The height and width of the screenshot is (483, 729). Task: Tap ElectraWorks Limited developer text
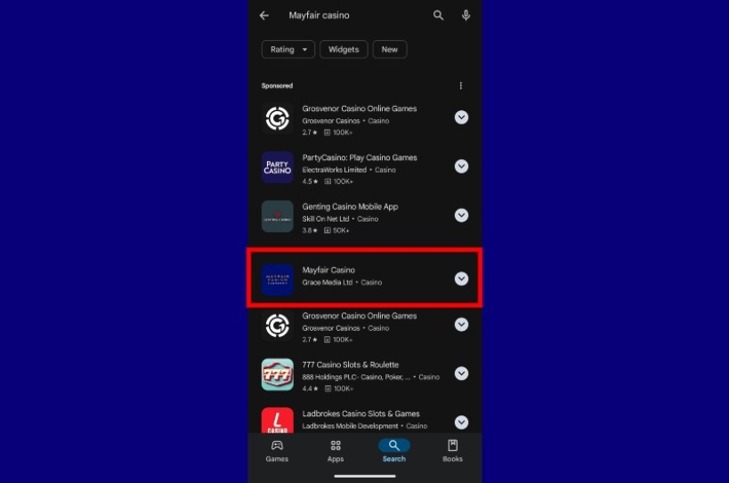pyautogui.click(x=335, y=170)
